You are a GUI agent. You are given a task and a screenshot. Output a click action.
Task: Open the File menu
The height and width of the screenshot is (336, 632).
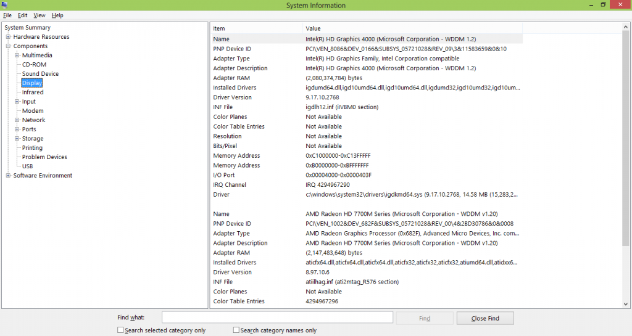coord(7,15)
